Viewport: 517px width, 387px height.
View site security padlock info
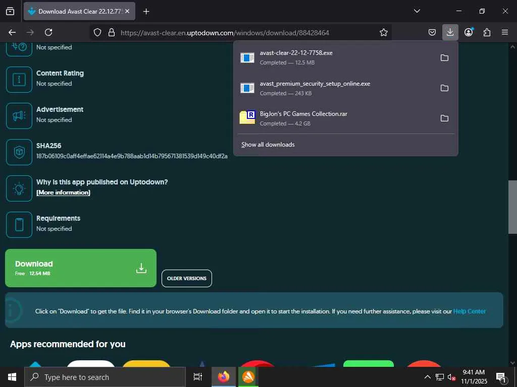(x=112, y=32)
